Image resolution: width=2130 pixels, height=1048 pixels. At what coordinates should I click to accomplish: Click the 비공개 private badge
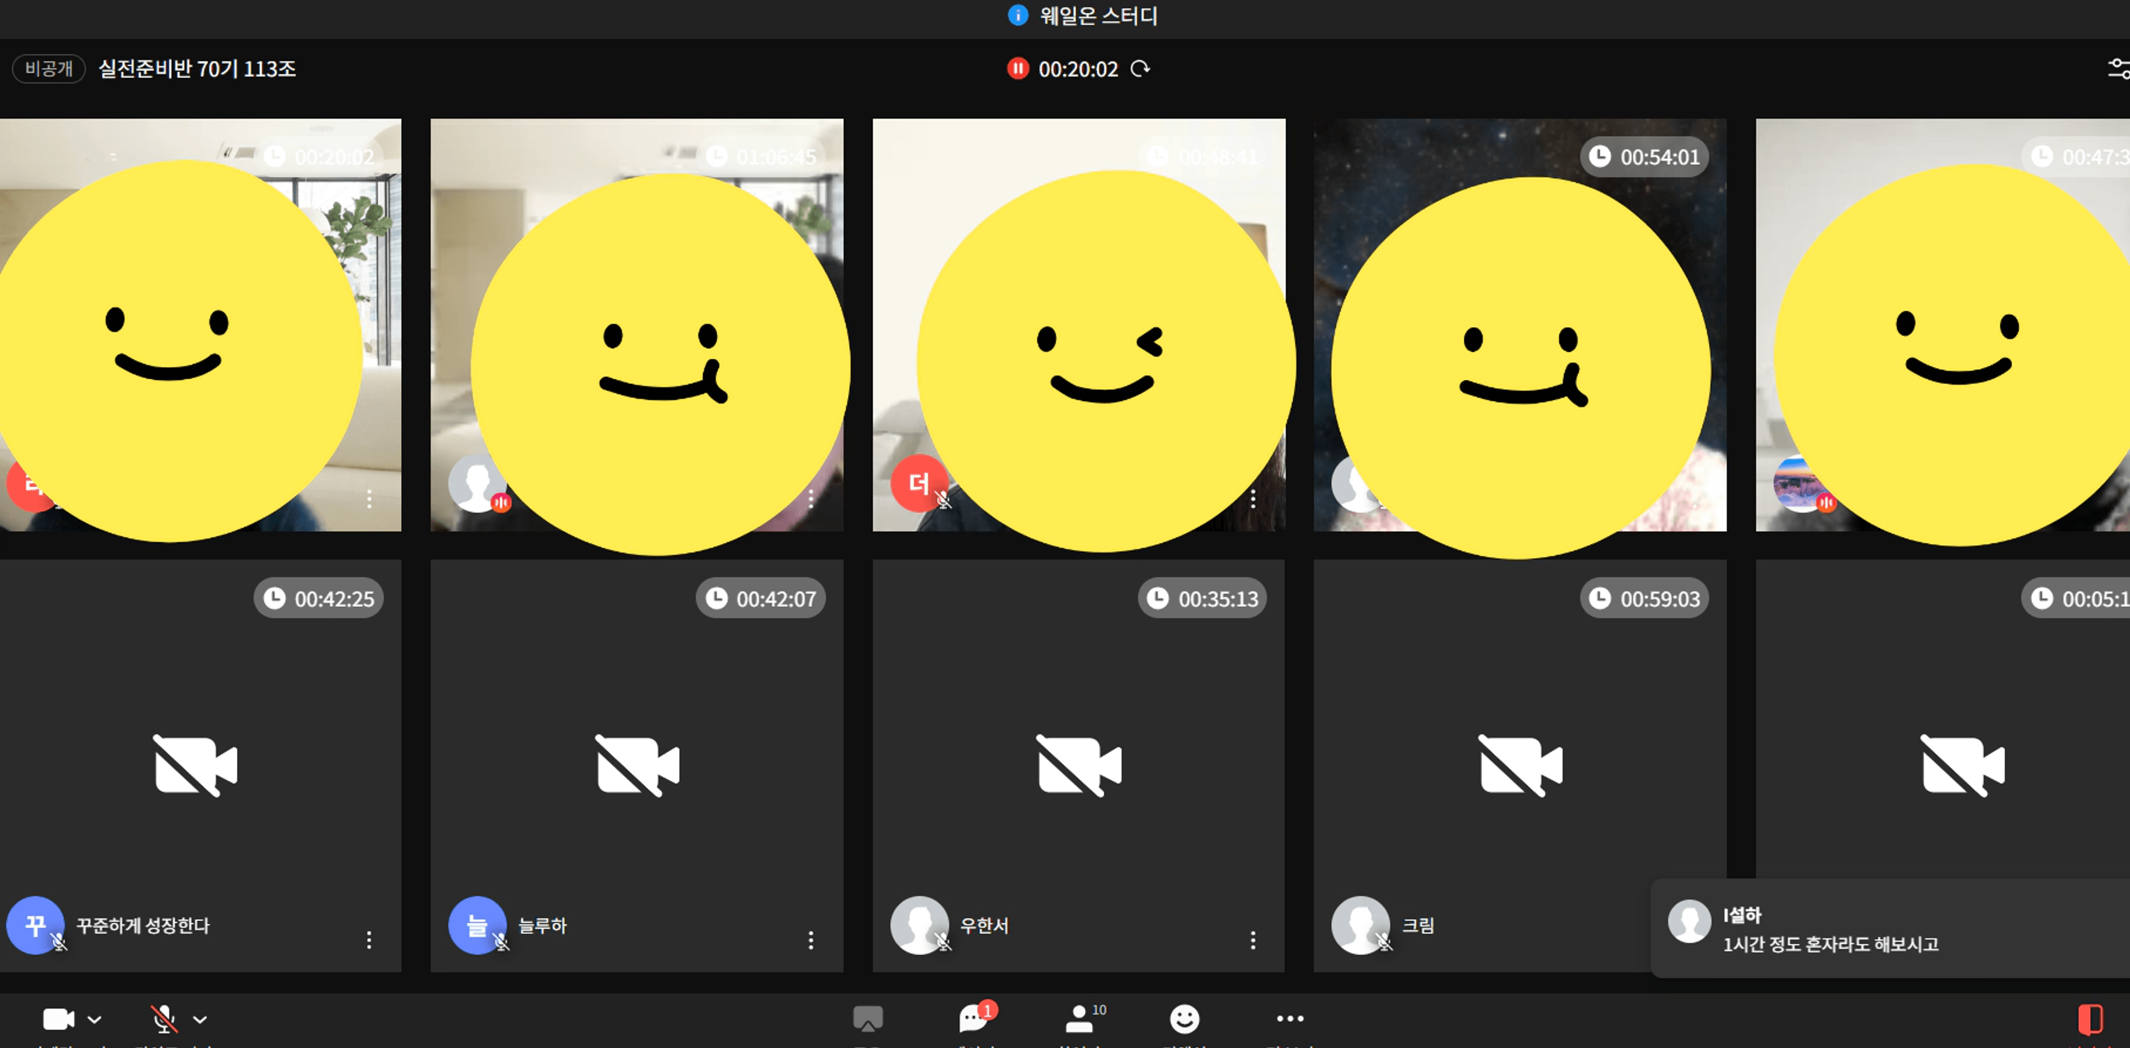point(49,69)
